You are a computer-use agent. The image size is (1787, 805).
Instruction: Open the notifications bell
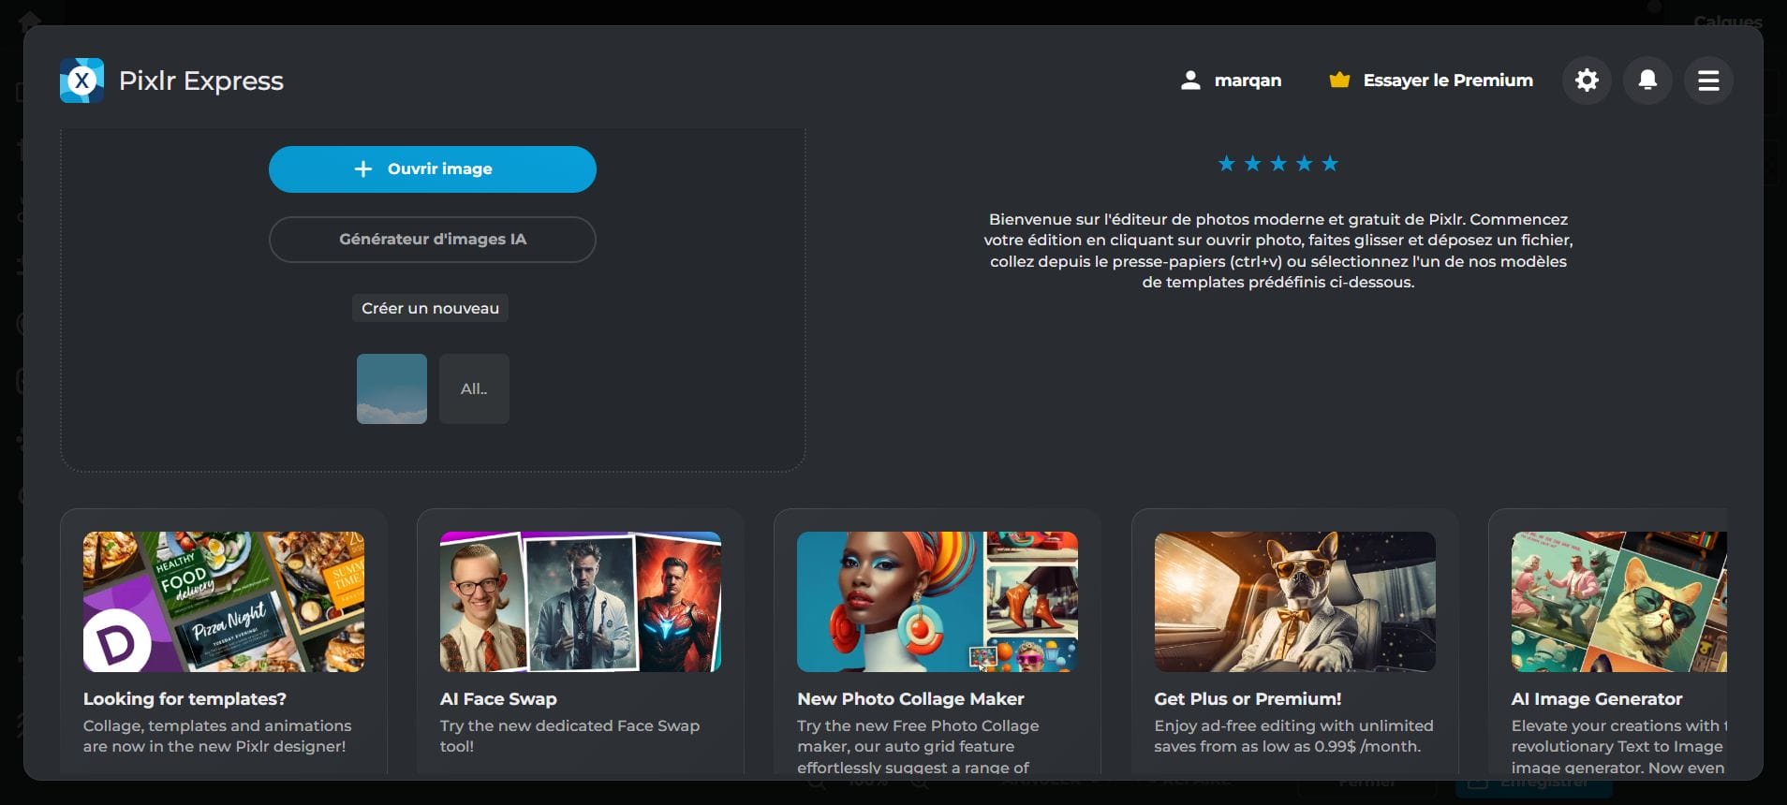tap(1647, 80)
